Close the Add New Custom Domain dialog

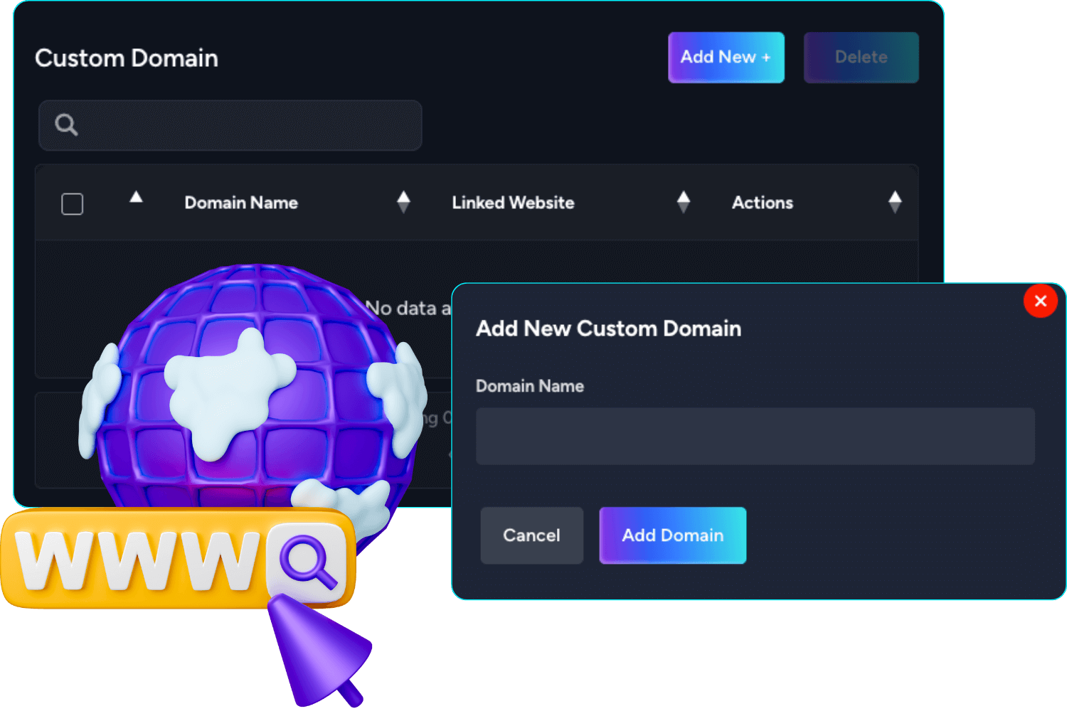1040,301
